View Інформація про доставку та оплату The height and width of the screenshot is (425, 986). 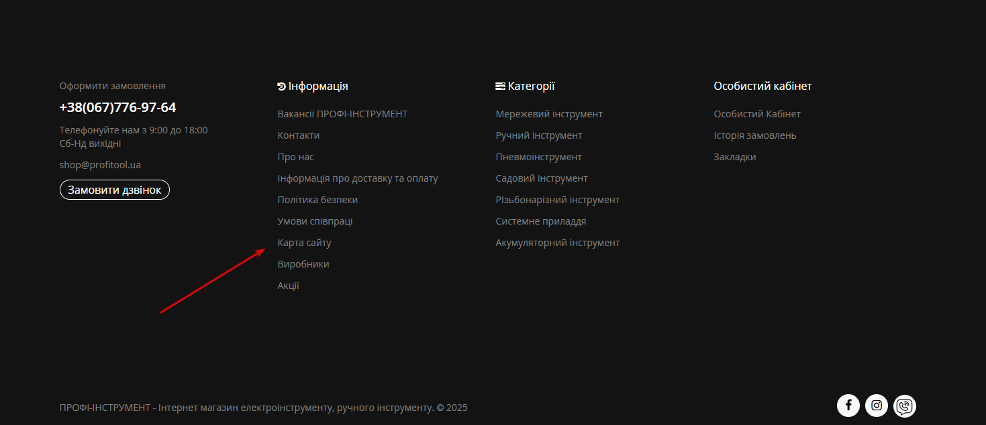click(358, 178)
